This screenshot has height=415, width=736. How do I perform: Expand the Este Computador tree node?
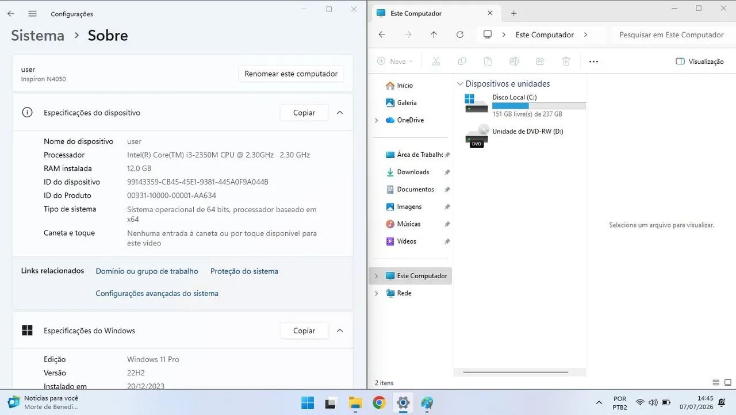[377, 276]
